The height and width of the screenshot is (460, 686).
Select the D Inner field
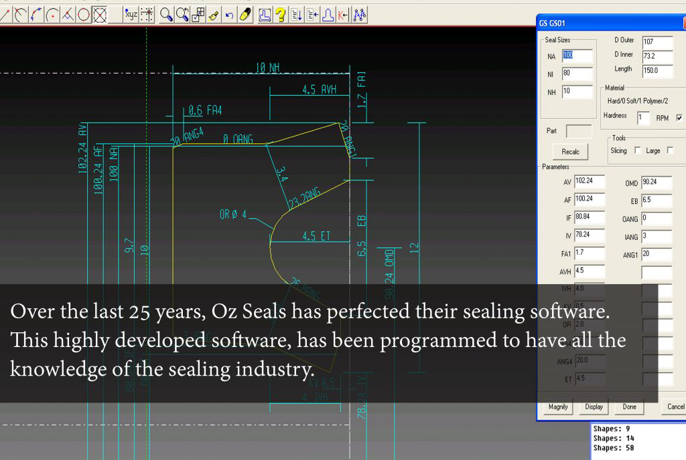(x=657, y=56)
